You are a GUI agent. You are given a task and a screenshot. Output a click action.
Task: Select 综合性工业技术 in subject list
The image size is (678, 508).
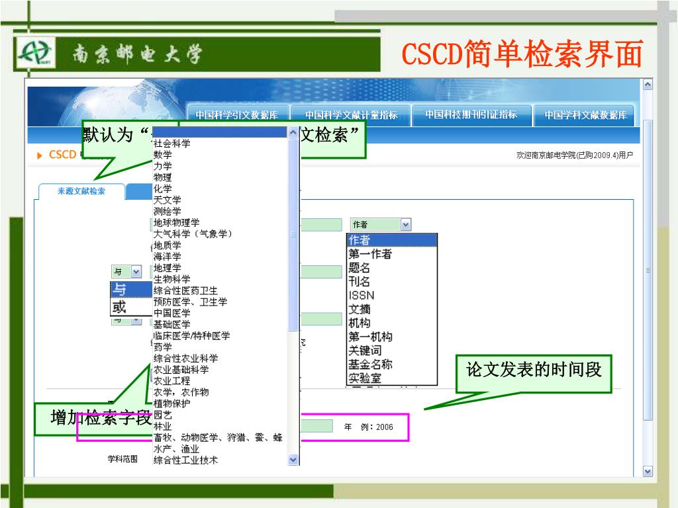tap(220, 460)
